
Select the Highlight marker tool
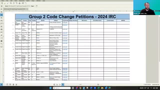coord(5,3)
